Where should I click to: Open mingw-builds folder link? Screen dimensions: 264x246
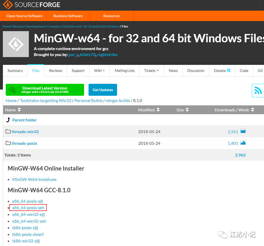point(118,100)
